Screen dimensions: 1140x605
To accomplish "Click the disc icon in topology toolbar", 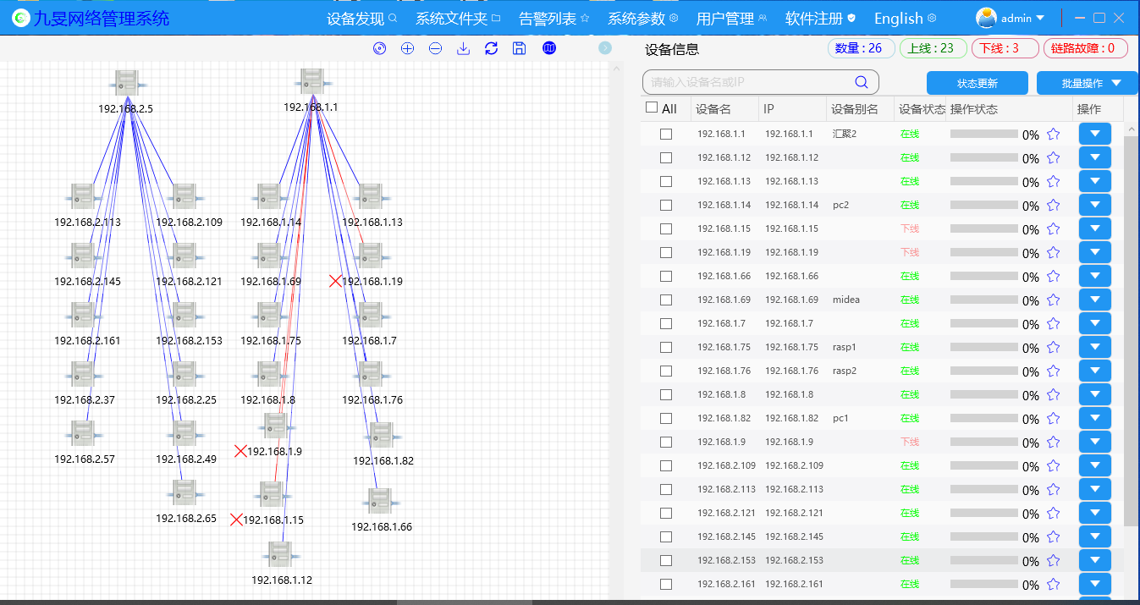I will coord(379,48).
